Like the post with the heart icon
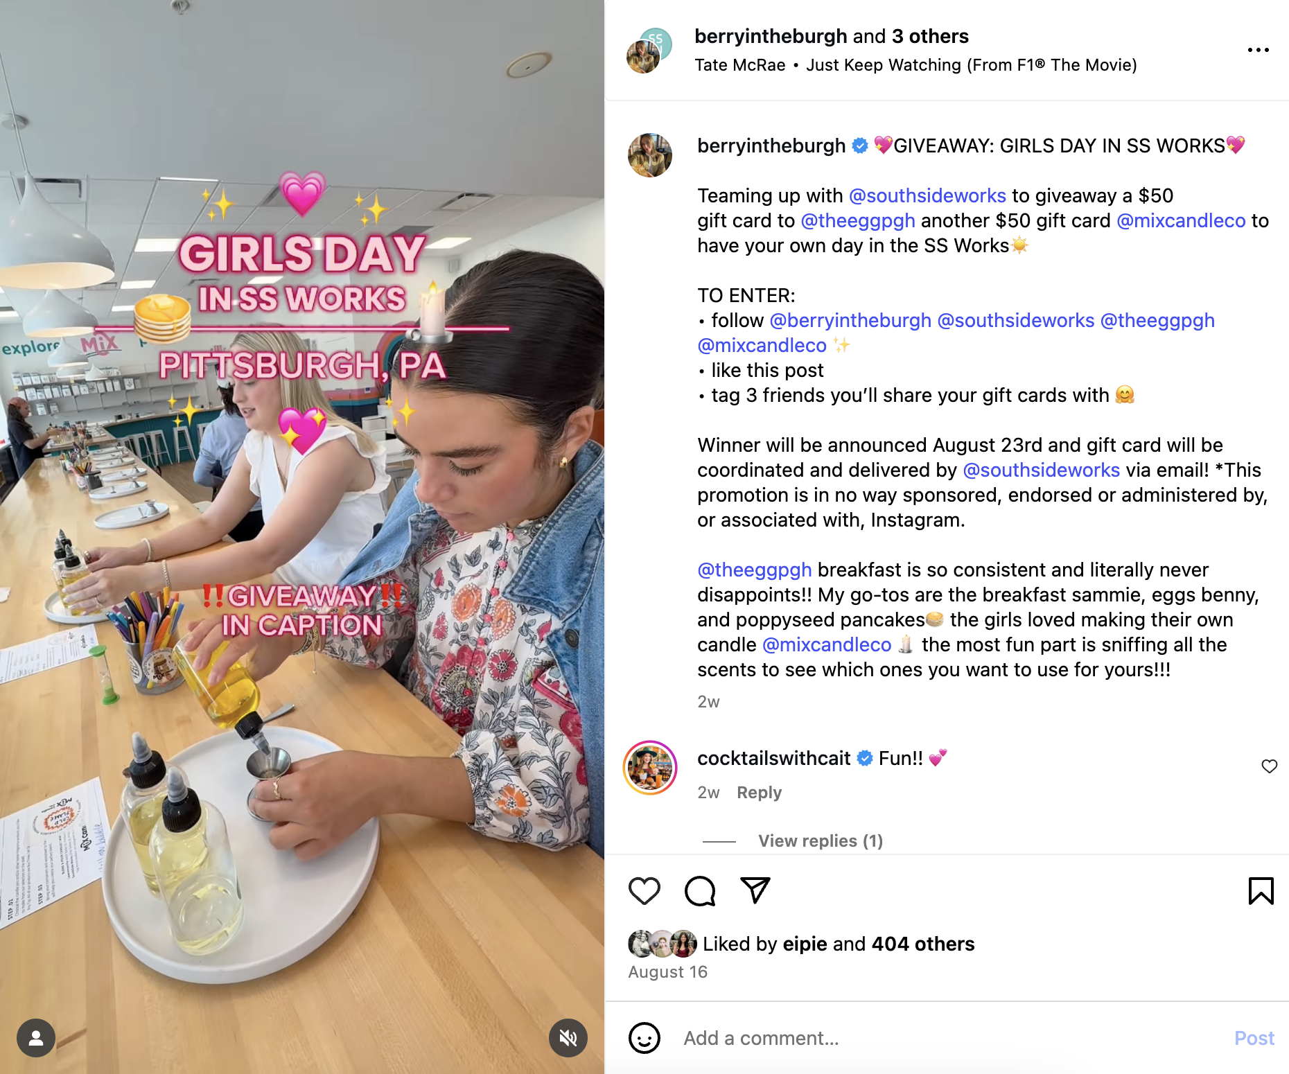Image resolution: width=1289 pixels, height=1074 pixels. pos(644,890)
